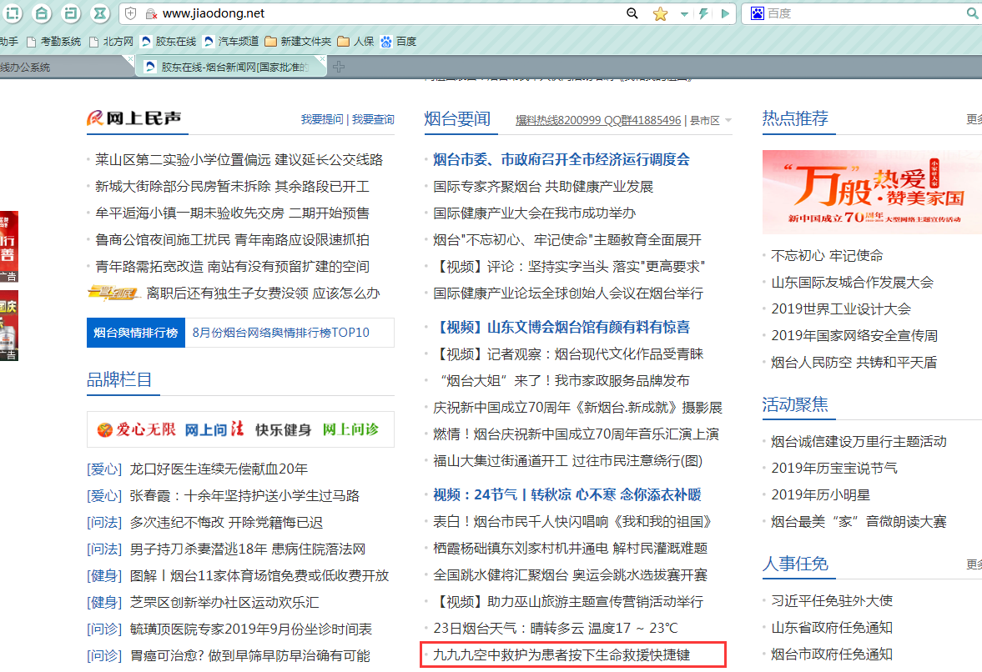Open the 考勤系统 bookmark
This screenshot has width=982, height=672.
tap(54, 42)
